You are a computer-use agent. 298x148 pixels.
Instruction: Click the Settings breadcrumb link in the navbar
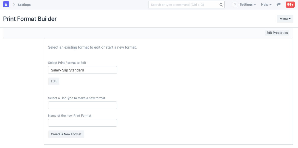[x=24, y=4]
